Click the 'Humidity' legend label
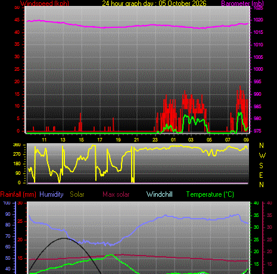The width and height of the screenshot is (277, 274). pyautogui.click(x=51, y=194)
